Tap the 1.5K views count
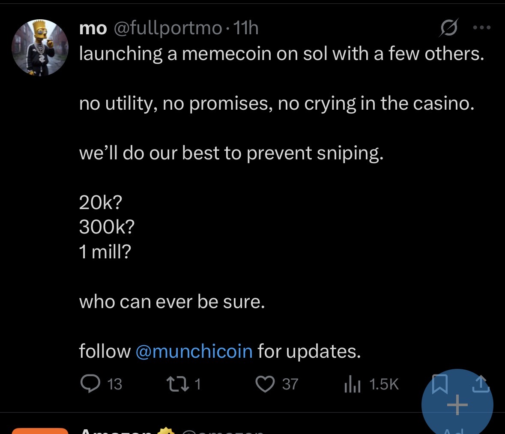 point(384,384)
